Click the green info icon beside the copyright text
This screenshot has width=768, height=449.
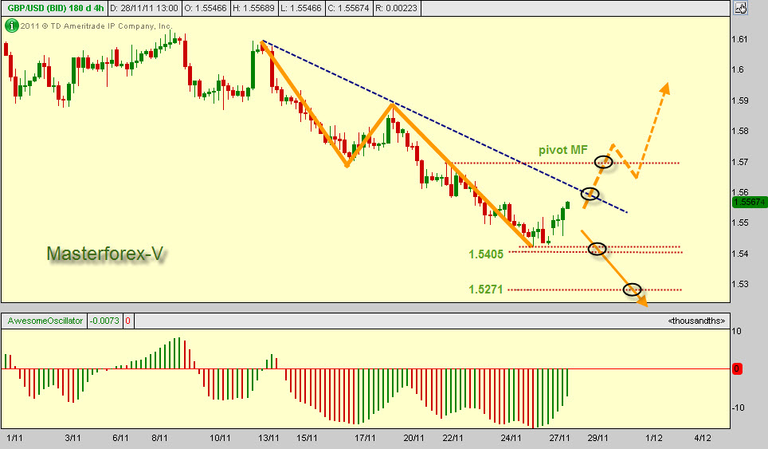(x=11, y=26)
